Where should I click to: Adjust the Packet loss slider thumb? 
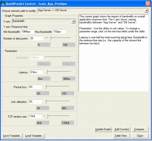click(x=46, y=87)
